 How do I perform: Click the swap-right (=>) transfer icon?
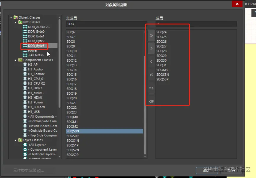tap(151, 88)
